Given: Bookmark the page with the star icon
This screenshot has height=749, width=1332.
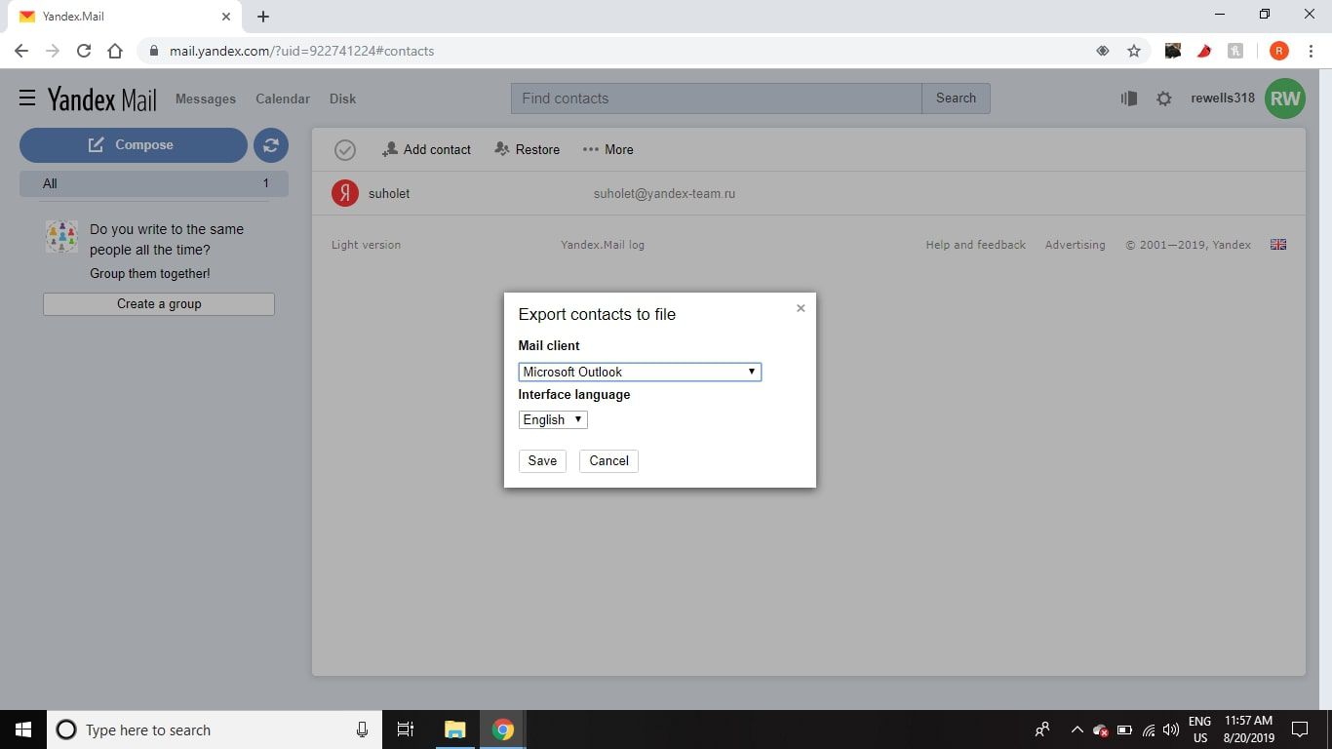Looking at the screenshot, I should pyautogui.click(x=1133, y=51).
